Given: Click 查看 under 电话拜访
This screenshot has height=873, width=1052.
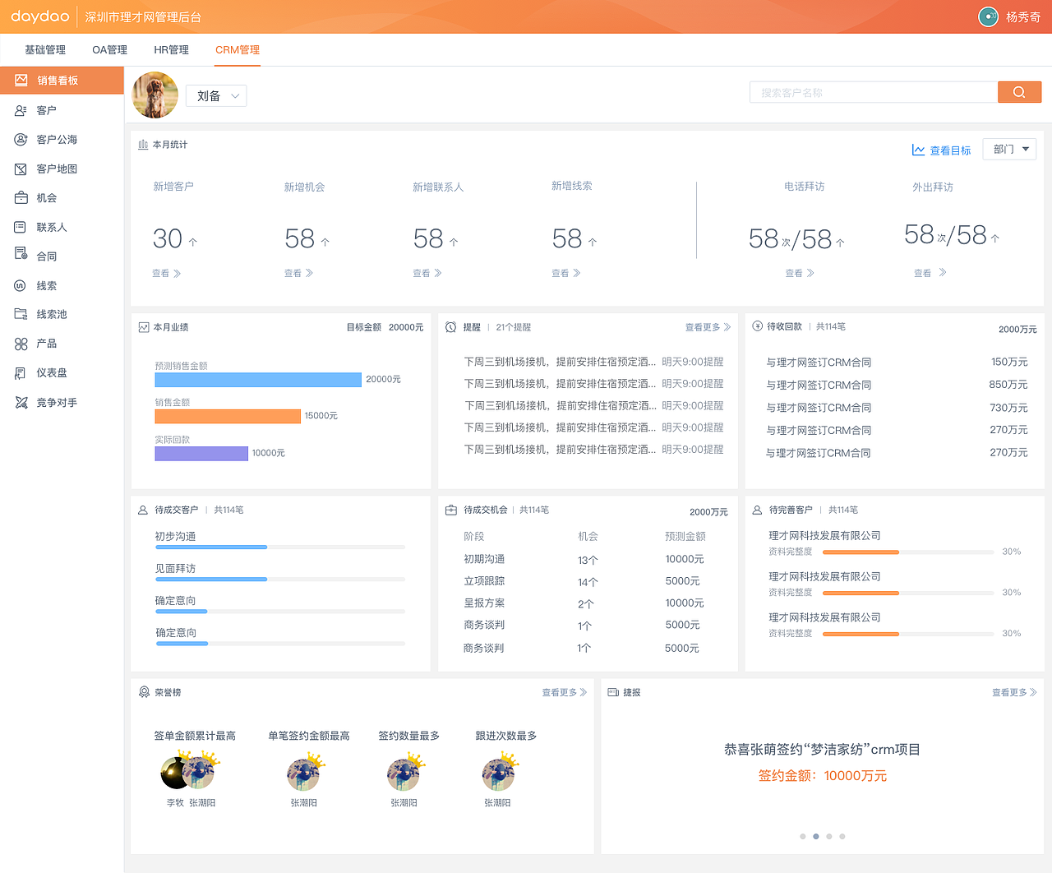Looking at the screenshot, I should pos(800,273).
